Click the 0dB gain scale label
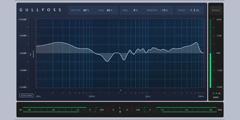 [x=218, y=53]
